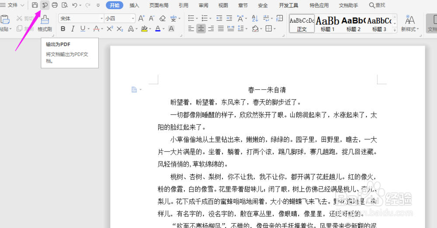
Task: Select justify alignment
Action: 221,28
